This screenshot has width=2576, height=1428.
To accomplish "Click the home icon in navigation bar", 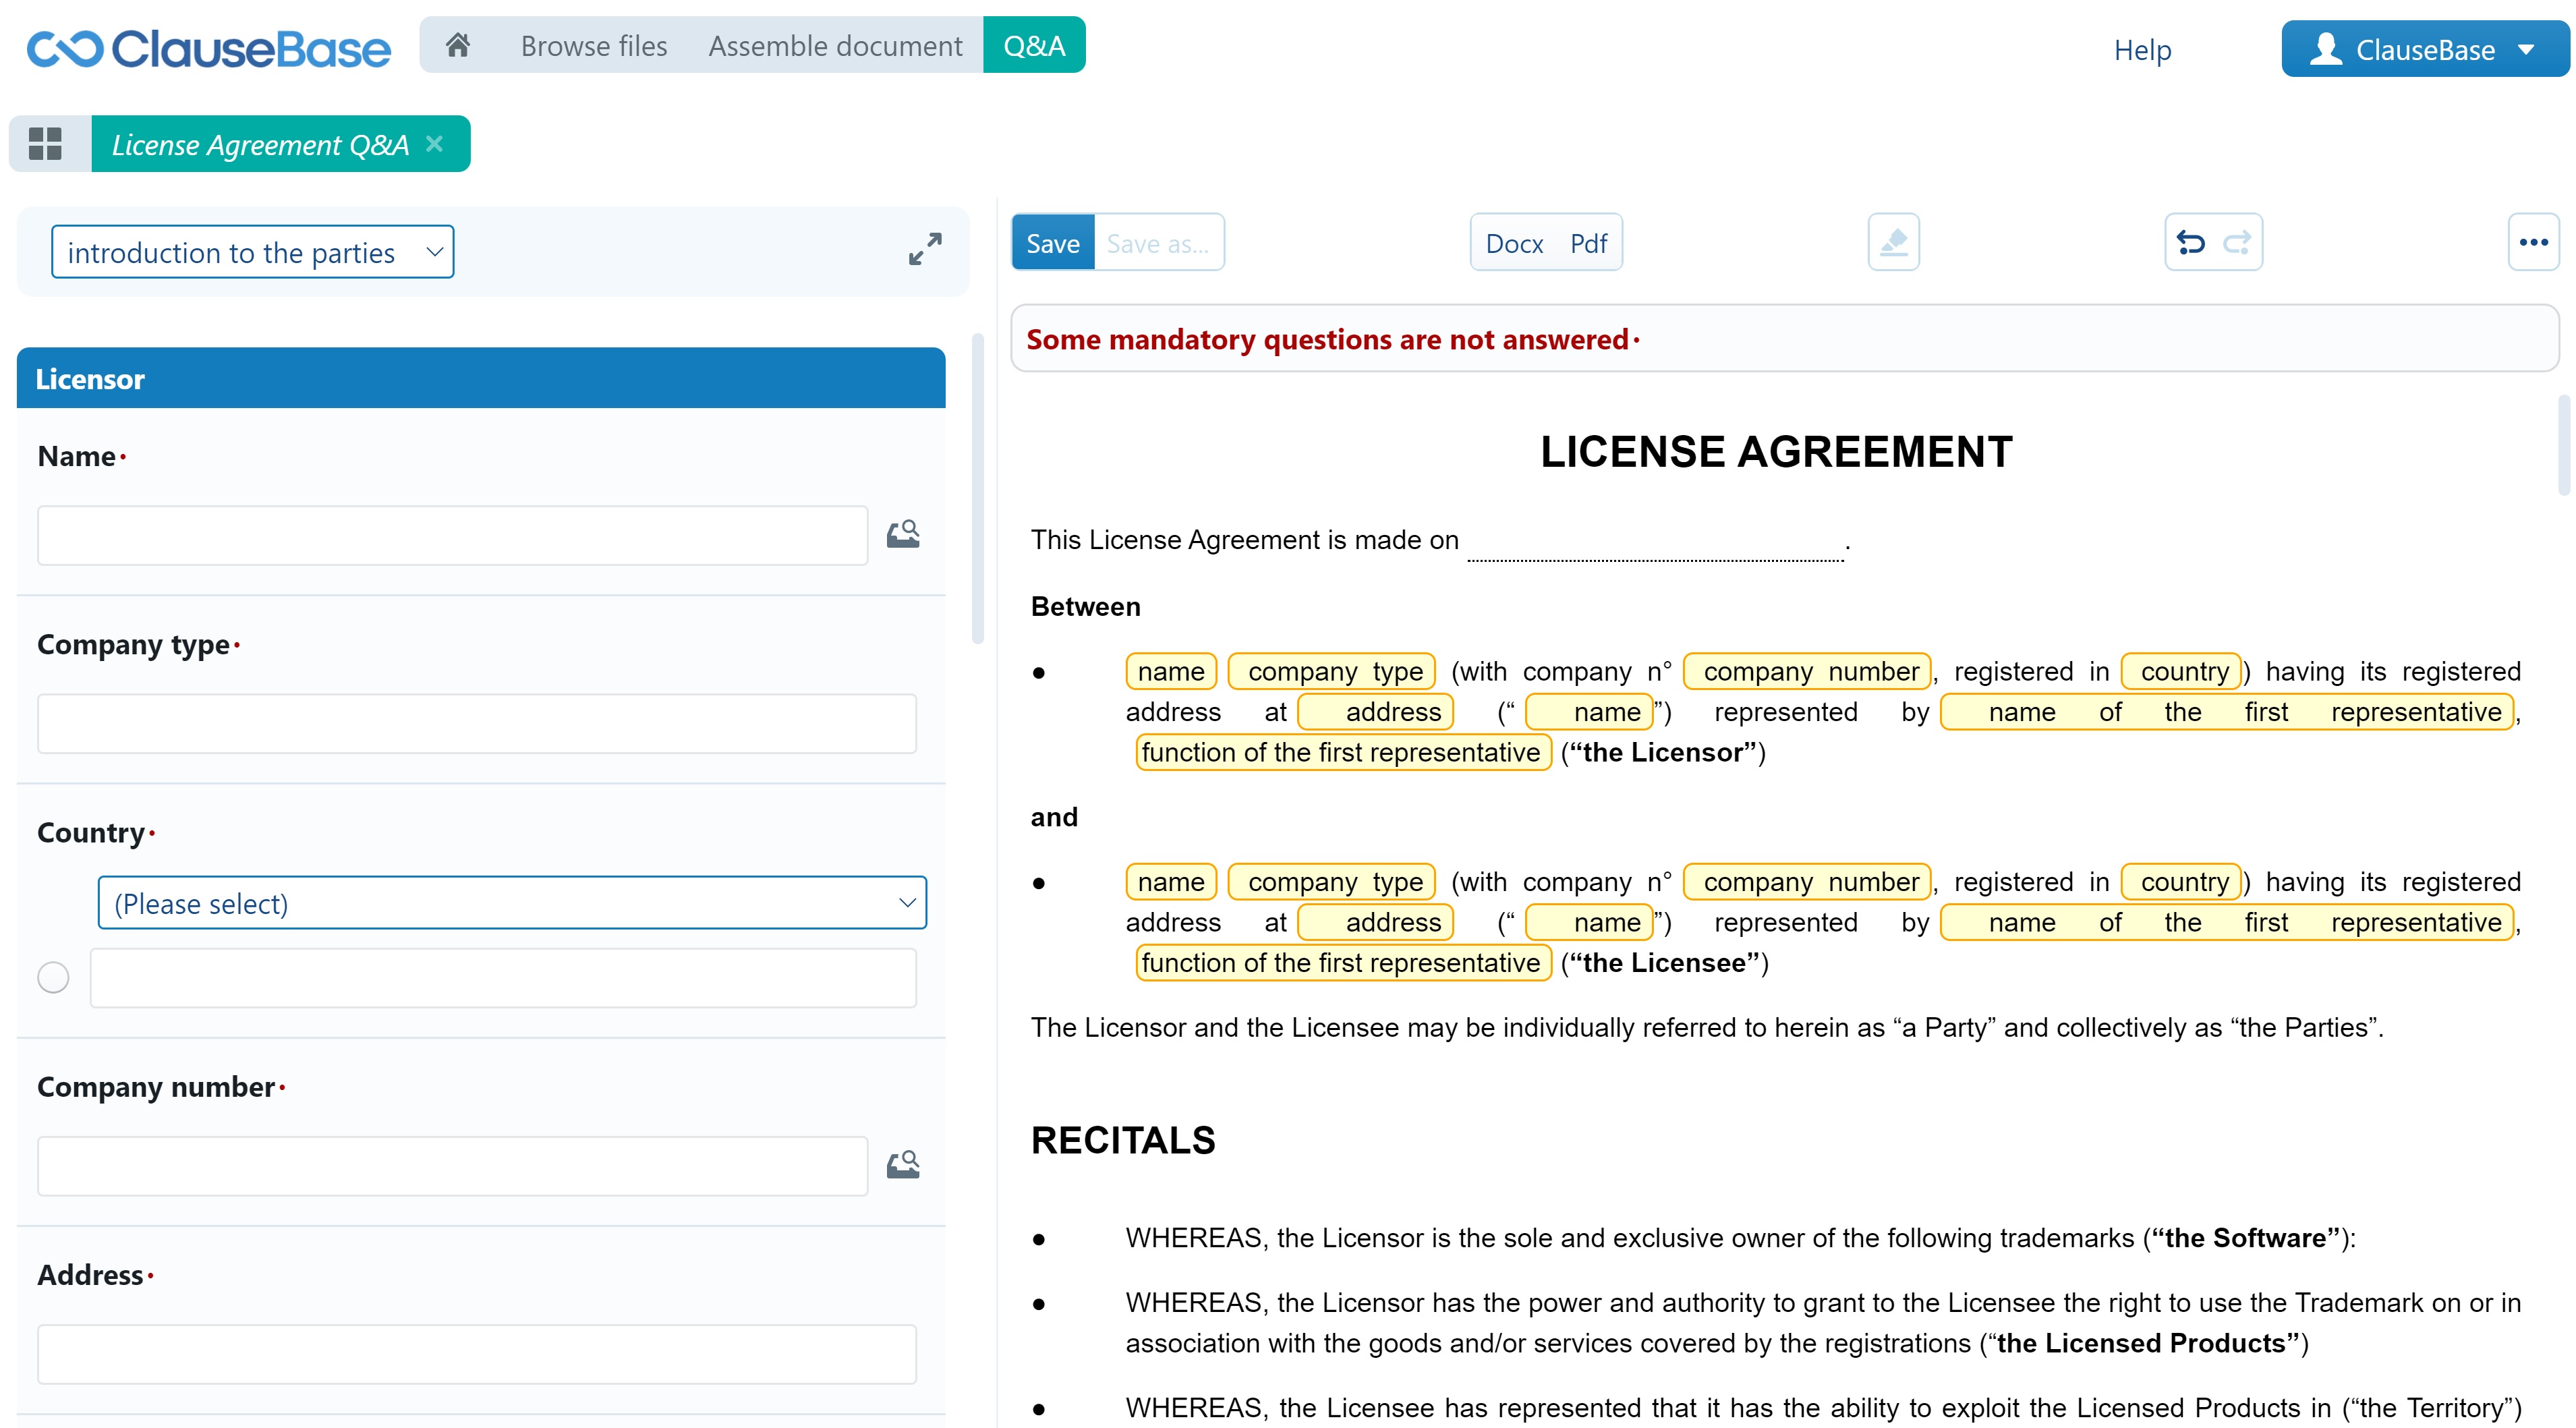I will [458, 46].
